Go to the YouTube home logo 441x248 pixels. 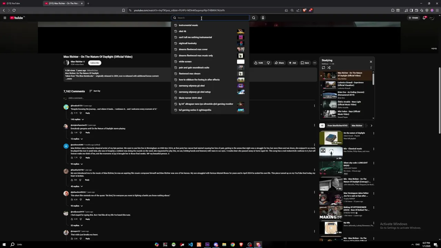pos(17,18)
